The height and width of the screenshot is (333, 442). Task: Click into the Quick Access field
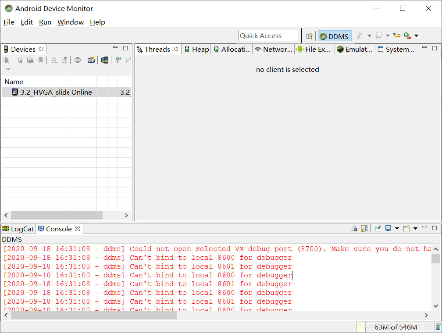click(268, 36)
